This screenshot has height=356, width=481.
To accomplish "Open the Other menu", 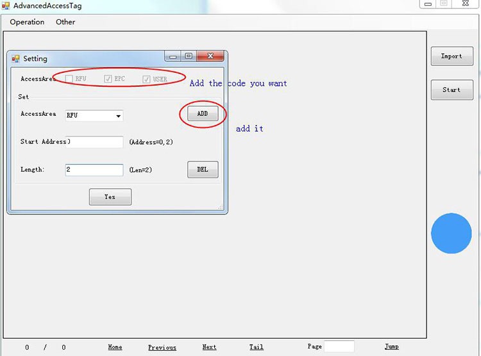I will pos(65,22).
